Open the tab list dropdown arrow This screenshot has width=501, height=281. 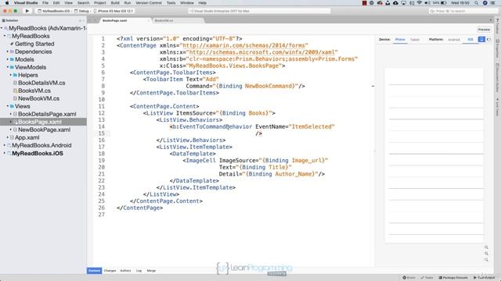pyautogui.click(x=491, y=20)
